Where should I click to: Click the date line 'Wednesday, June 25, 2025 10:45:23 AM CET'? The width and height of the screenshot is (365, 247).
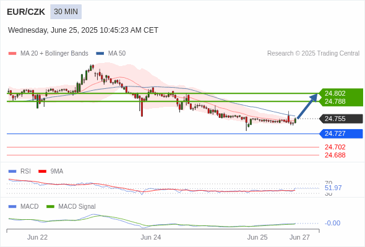83,30
